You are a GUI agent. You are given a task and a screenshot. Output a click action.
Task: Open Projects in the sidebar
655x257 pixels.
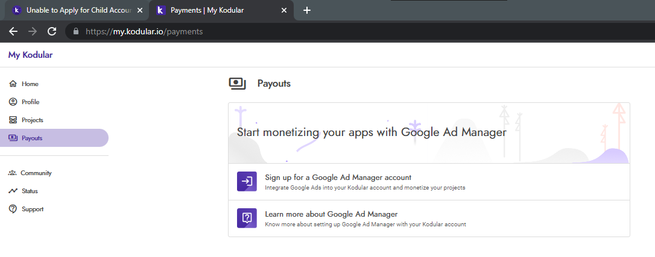pyautogui.click(x=54, y=120)
